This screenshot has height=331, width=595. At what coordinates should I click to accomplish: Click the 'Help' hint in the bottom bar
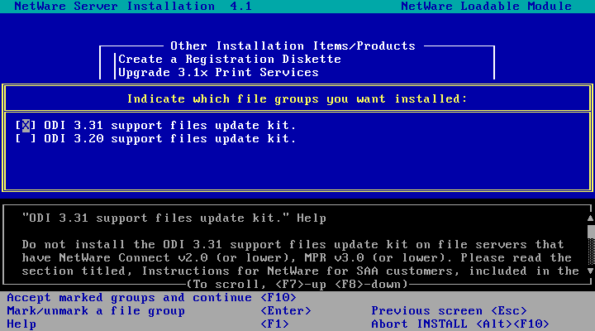(21, 324)
